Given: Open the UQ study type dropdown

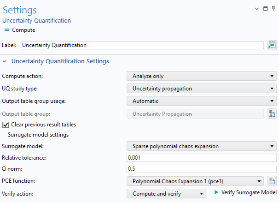Looking at the screenshot, I should pyautogui.click(x=202, y=89).
